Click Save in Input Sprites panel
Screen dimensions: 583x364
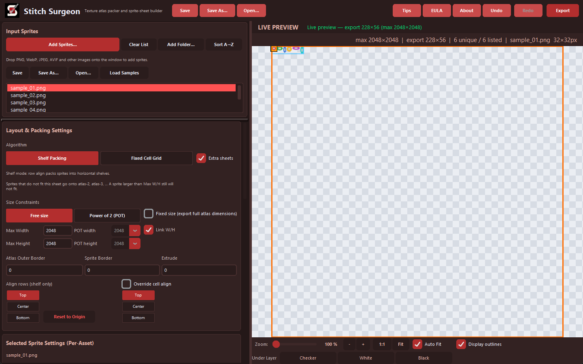click(17, 73)
